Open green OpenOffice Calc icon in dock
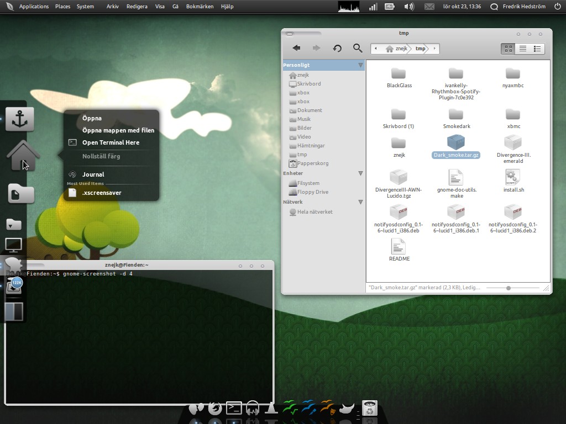Image resolution: width=566 pixels, height=424 pixels. 290,407
